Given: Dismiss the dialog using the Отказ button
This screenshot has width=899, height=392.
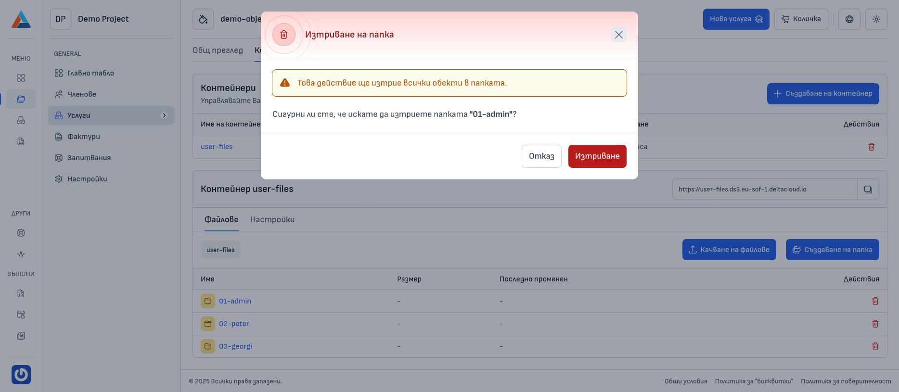Looking at the screenshot, I should click(x=541, y=156).
